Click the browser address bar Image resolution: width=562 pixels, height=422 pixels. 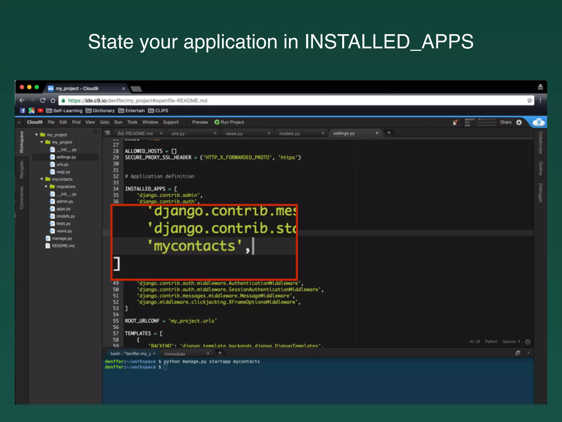coord(274,101)
